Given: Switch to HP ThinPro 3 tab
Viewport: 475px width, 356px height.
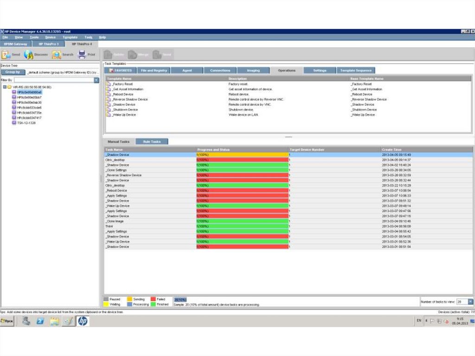Looking at the screenshot, I should pyautogui.click(x=49, y=44).
